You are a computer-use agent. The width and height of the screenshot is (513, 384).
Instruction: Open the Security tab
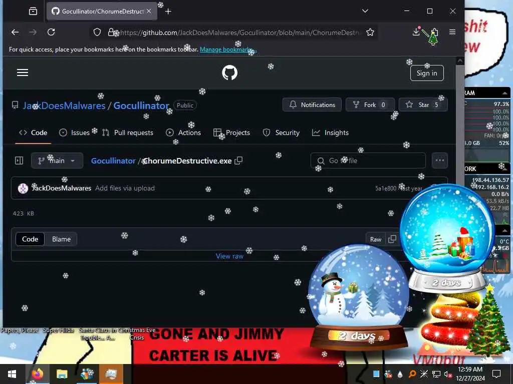[282, 132]
